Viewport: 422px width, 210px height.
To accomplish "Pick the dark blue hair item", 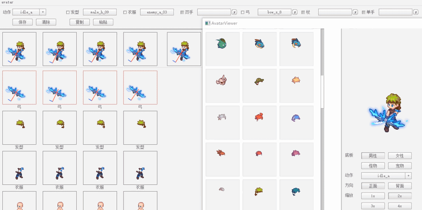I will click(x=296, y=195).
